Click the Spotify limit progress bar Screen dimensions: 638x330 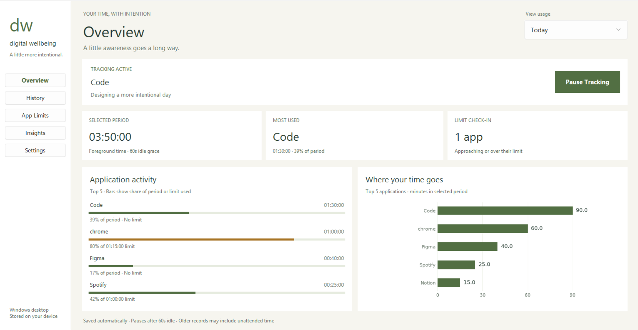pyautogui.click(x=217, y=293)
